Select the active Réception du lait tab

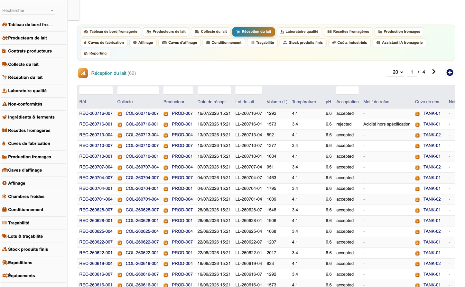tap(254, 32)
